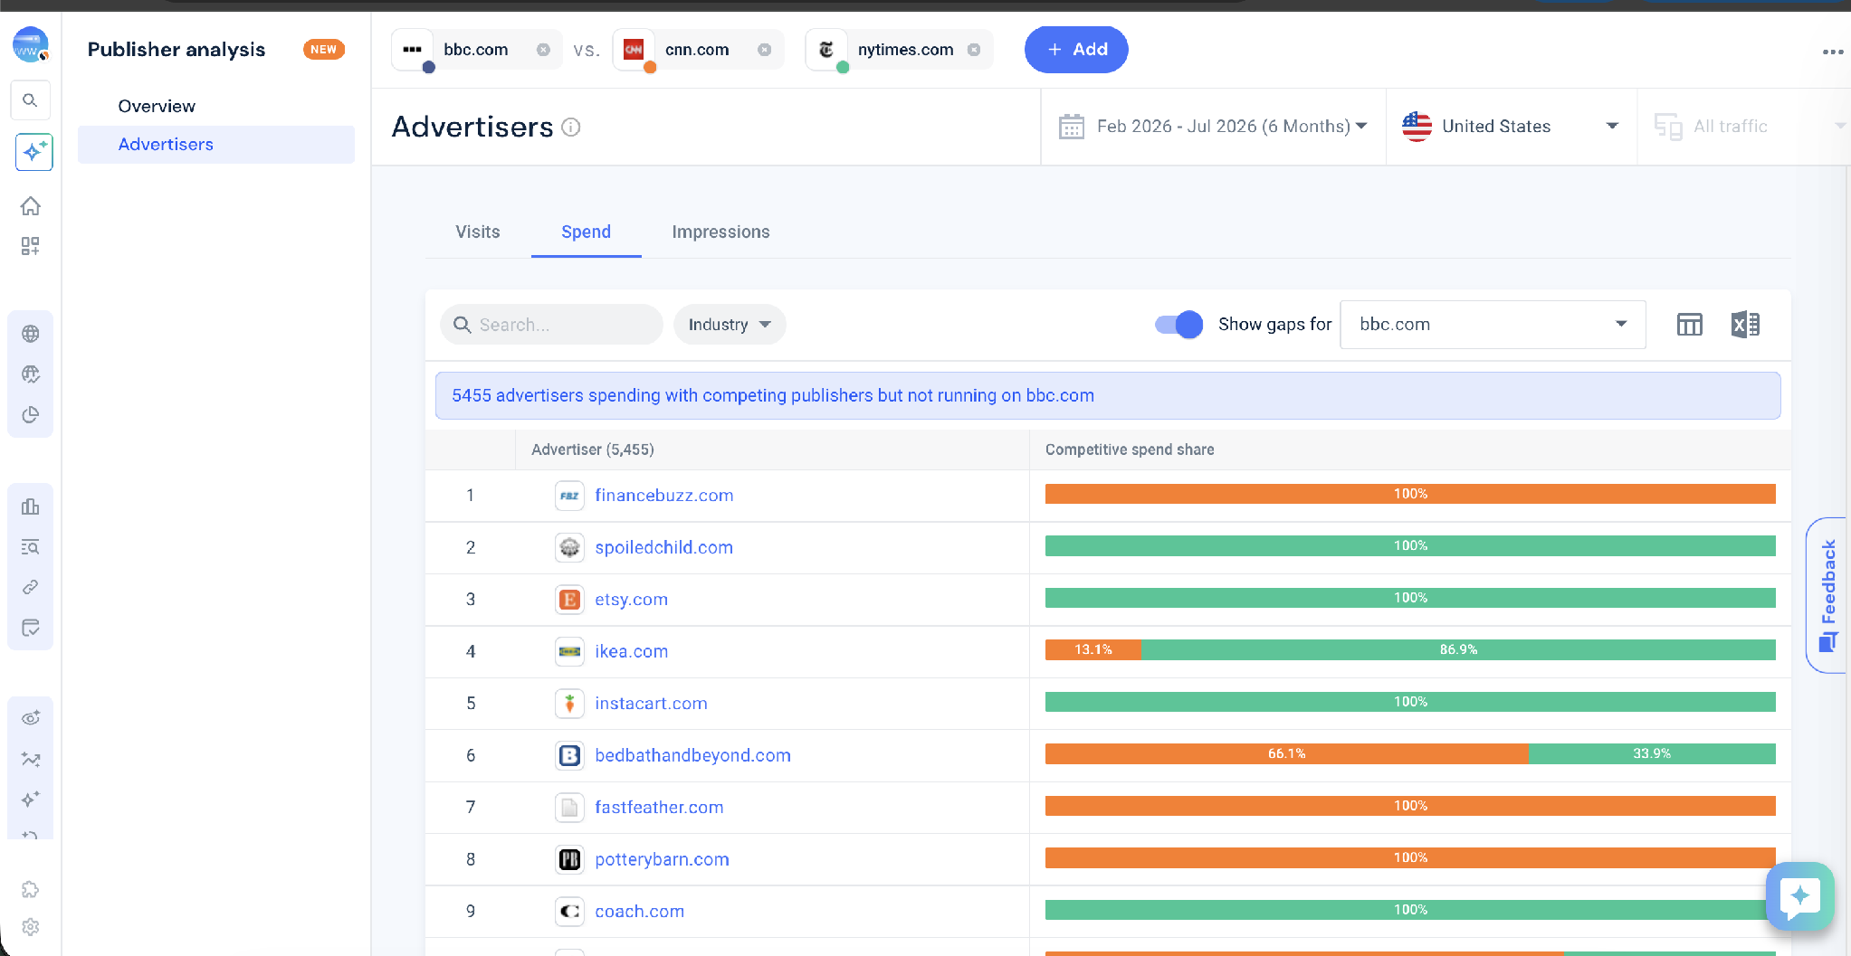Remove cnn.com from the comparison
Image resolution: width=1851 pixels, height=956 pixels.
click(x=765, y=50)
